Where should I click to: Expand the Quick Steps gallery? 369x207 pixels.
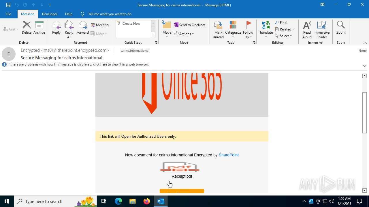pos(153,35)
